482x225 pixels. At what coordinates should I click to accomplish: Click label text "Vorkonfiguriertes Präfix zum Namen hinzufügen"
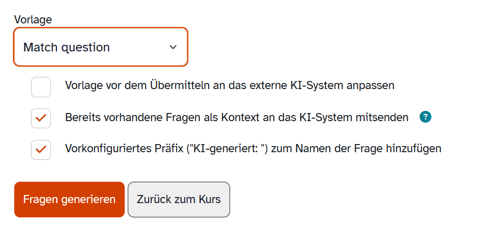(x=253, y=149)
